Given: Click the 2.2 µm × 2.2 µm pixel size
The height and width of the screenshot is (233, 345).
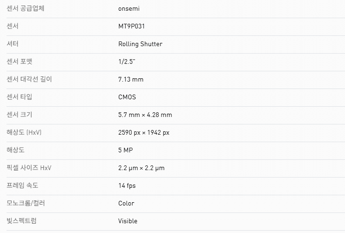Looking at the screenshot, I should (x=141, y=168).
